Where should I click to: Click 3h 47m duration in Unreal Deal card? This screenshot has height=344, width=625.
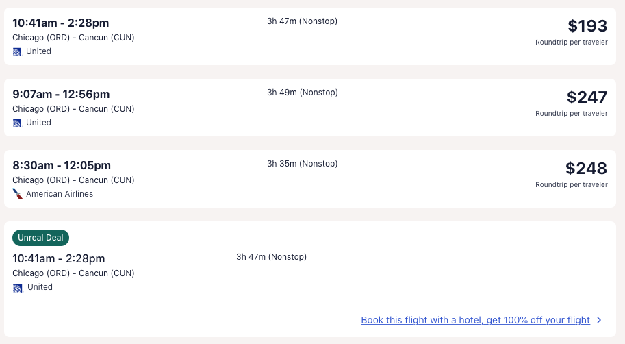click(271, 257)
